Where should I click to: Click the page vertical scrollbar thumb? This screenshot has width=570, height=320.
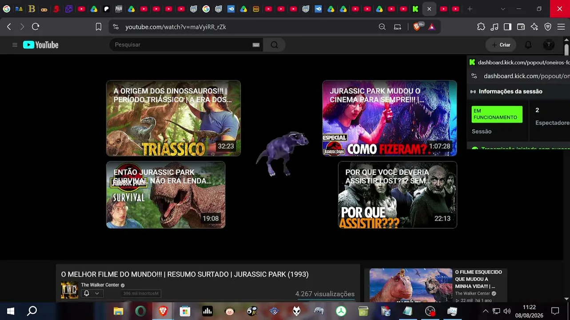(566, 49)
